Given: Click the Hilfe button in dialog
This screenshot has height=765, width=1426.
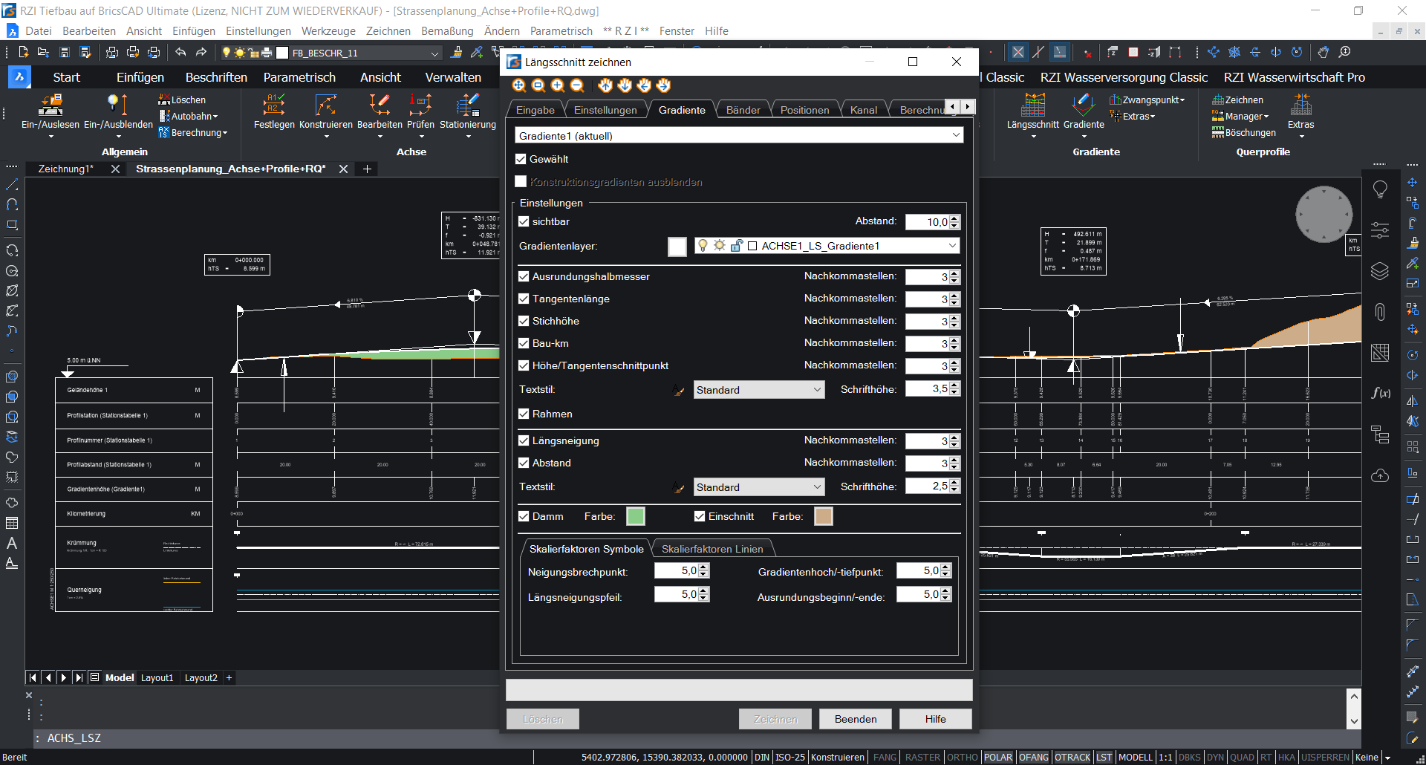Looking at the screenshot, I should coord(936,719).
